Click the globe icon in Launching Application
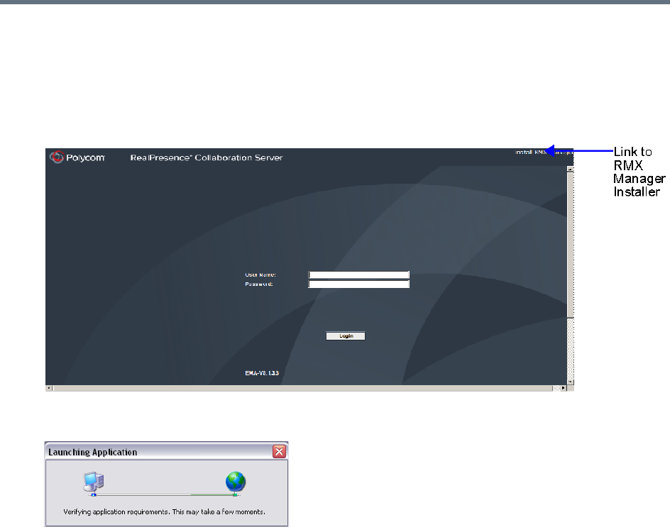Screen dimensions: 670x527 pos(236,482)
